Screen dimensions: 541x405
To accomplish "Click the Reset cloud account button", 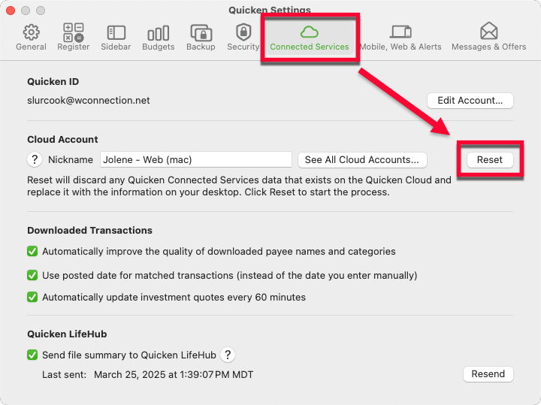I will (490, 160).
